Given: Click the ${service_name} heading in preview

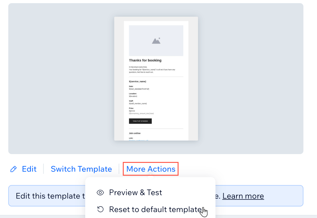Looking at the screenshot, I should [x=138, y=81].
